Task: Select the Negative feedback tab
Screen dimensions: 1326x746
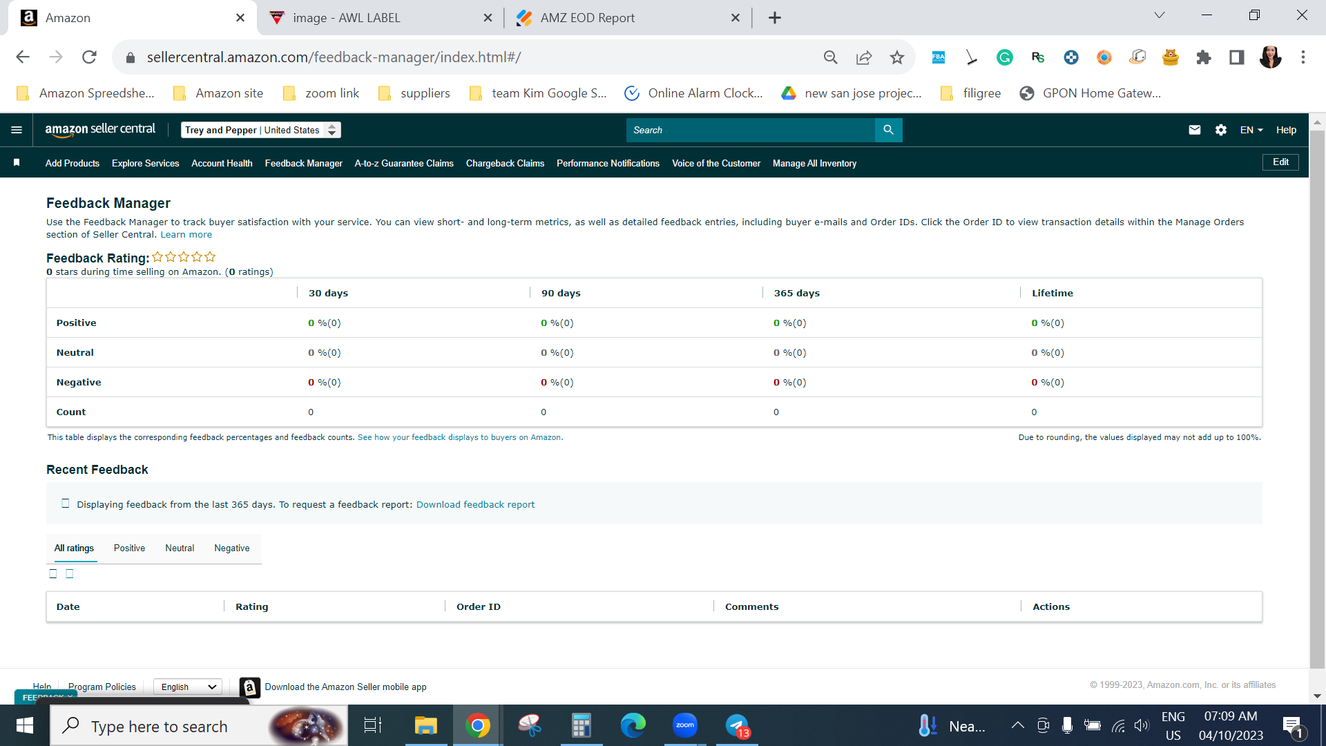Action: click(x=232, y=548)
